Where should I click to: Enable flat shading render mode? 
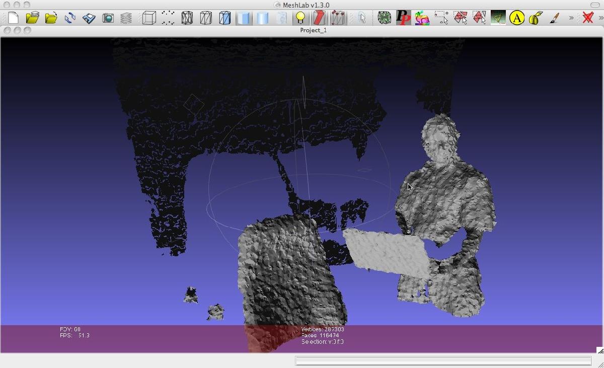(x=244, y=18)
